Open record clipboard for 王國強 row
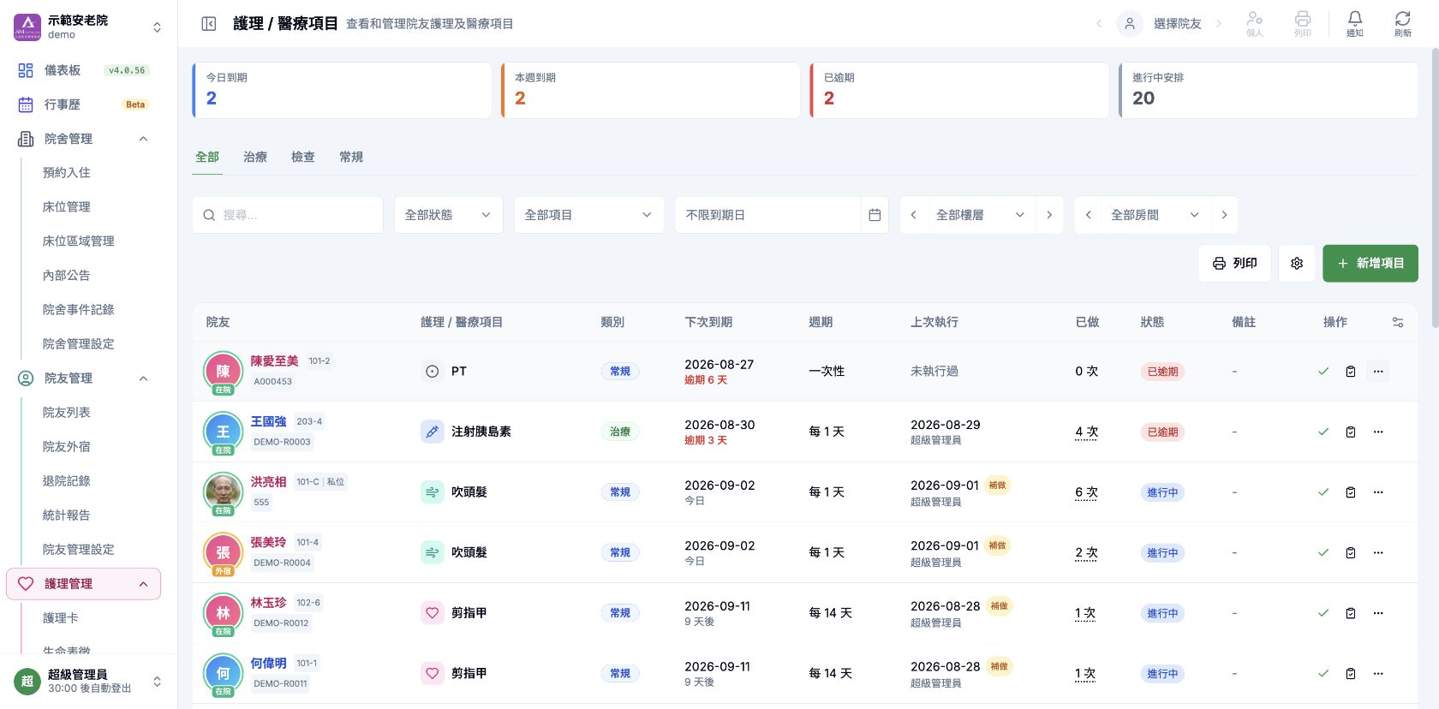Image resolution: width=1439 pixels, height=709 pixels. [x=1351, y=432]
